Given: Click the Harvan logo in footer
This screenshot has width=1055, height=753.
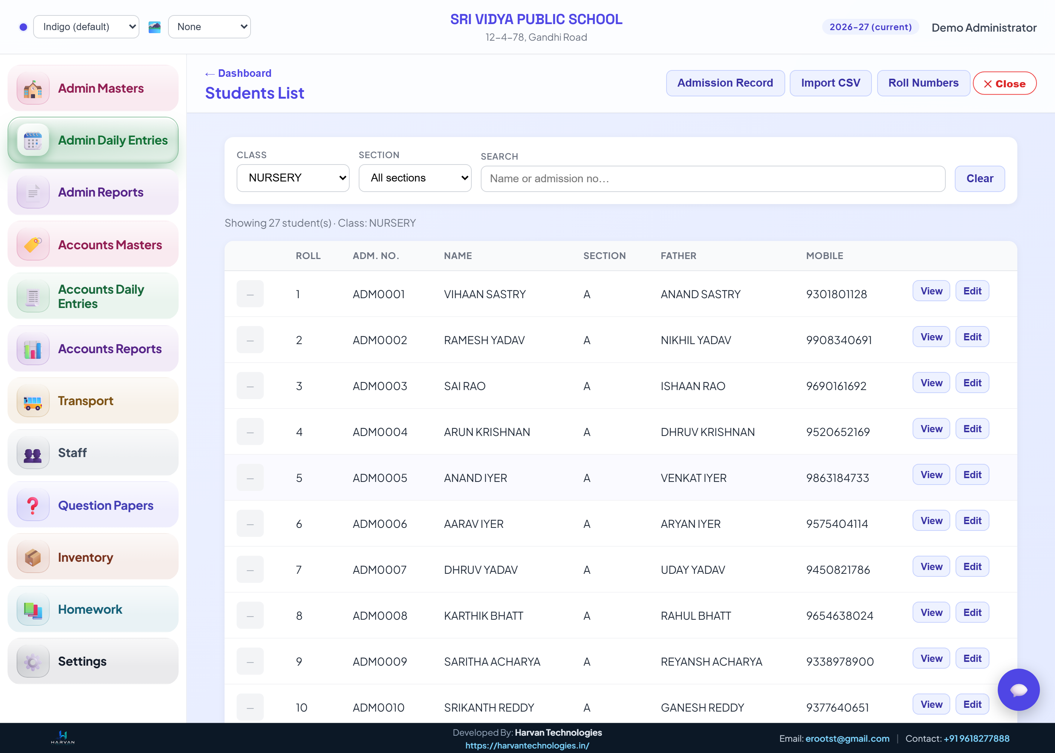Looking at the screenshot, I should tap(63, 737).
